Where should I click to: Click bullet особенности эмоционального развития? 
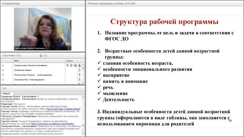[x=148, y=69]
